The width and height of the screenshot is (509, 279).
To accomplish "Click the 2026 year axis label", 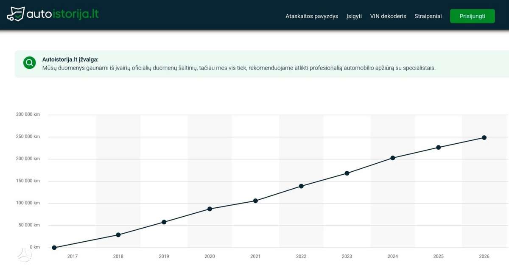I will pyautogui.click(x=484, y=257).
